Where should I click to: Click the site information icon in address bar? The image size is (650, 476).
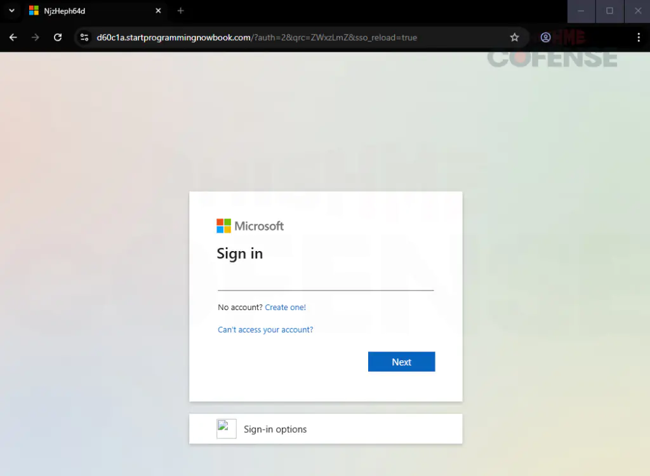(x=84, y=37)
